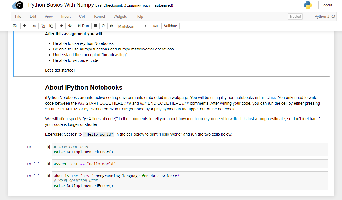Run the assert test cell play icon
Screen dimensions: 342x200
tap(49, 164)
